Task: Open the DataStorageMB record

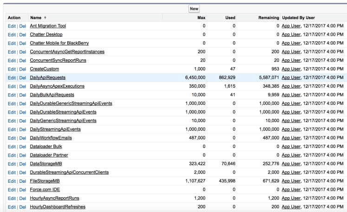Action: coord(45,164)
